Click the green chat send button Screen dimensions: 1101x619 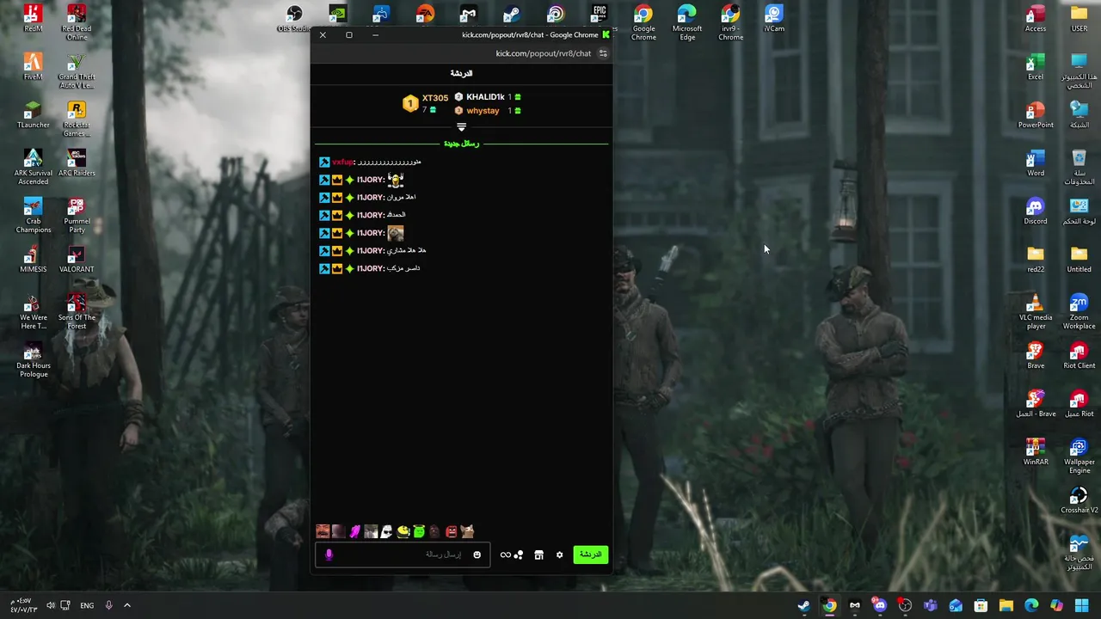click(590, 555)
